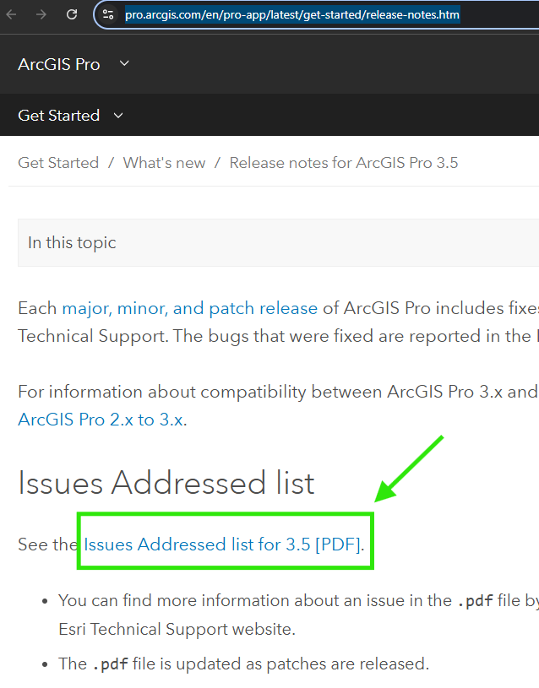This screenshot has width=539, height=688.
Task: Expand the chevron next to ArcGIS Pro
Action: (x=124, y=63)
